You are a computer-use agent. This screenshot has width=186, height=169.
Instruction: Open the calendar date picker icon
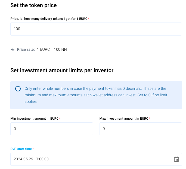coord(176,159)
